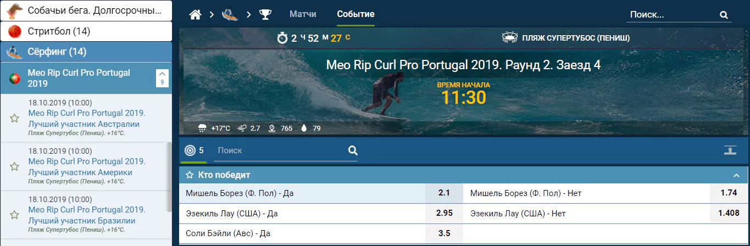Favorite Лучший участник Австралии with star
The width and height of the screenshot is (750, 246).
click(14, 118)
